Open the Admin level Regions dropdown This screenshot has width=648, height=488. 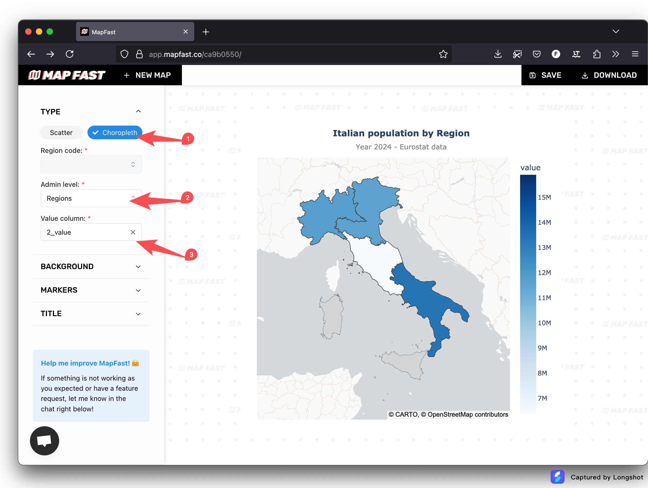(91, 198)
